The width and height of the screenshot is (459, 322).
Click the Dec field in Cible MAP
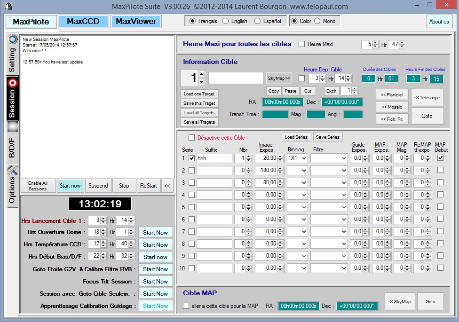pos(357,306)
